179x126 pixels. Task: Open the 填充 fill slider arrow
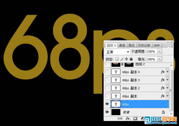click(160, 59)
